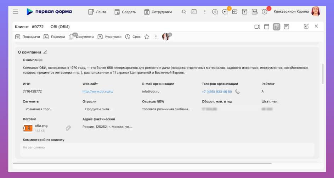Viewport: 334px width, 178px height.
Task: Open the chat messages bubble icon
Action: (x=215, y=12)
